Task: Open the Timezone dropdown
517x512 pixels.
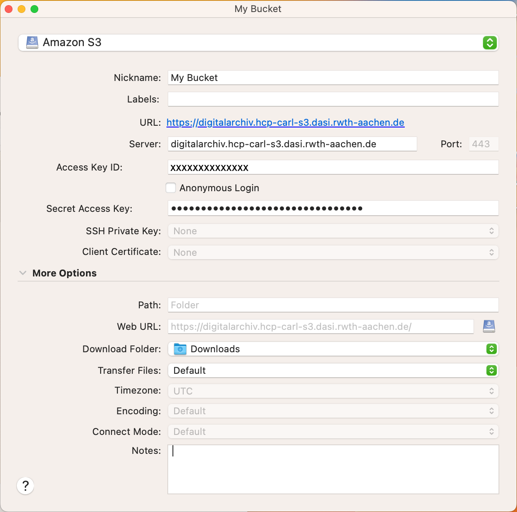Action: coord(492,391)
